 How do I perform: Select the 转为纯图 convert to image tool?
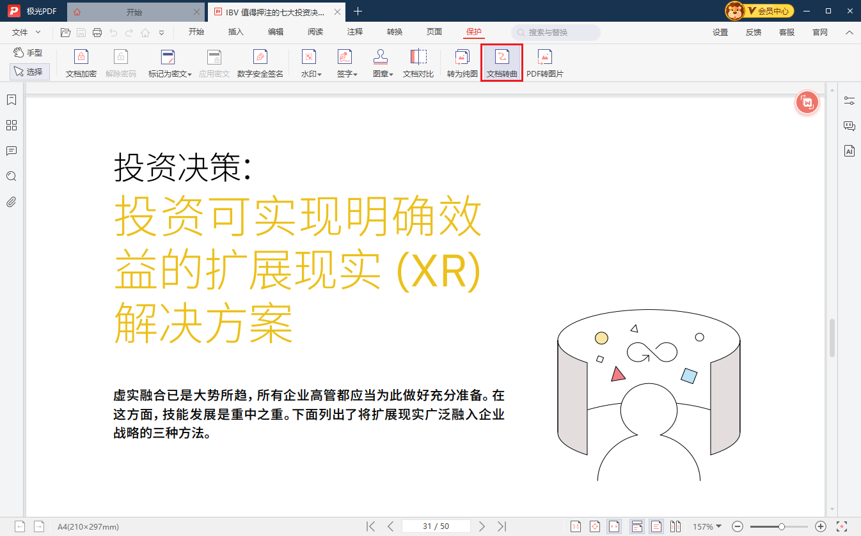coord(462,63)
